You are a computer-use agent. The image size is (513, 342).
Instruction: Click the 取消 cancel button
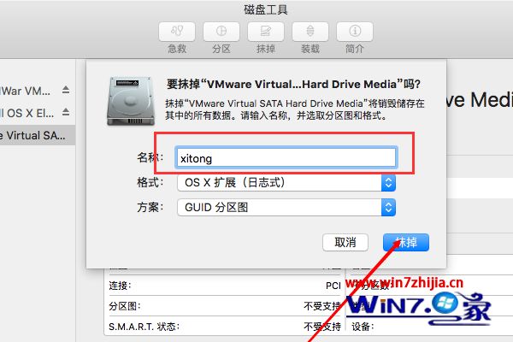345,243
